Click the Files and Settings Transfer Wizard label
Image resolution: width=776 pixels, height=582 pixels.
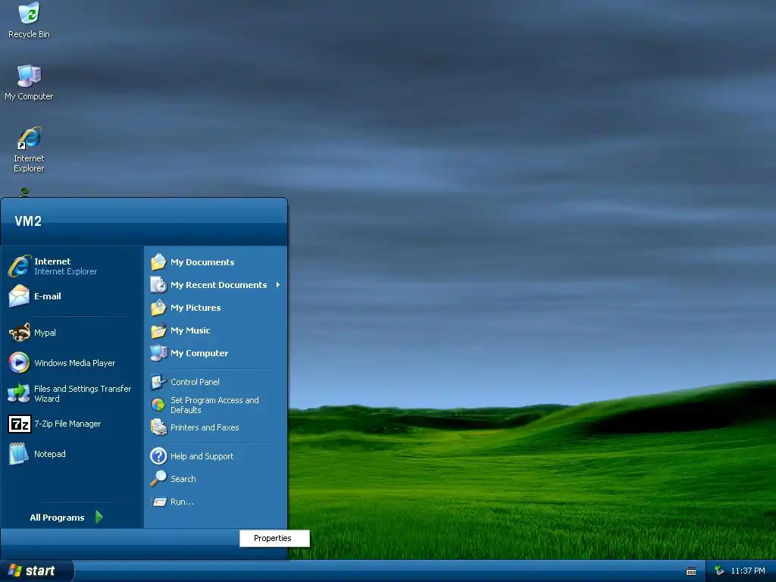coord(83,393)
